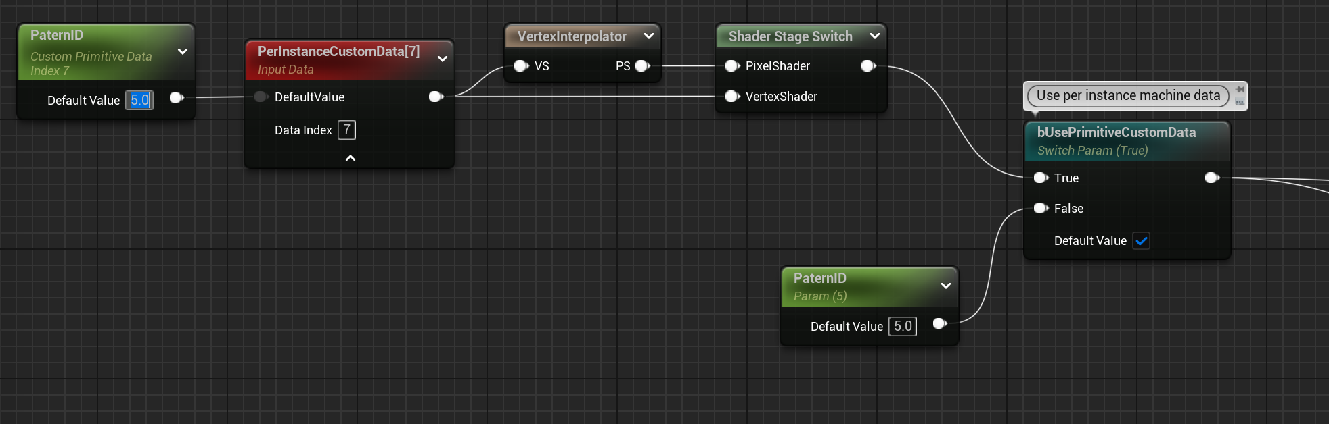1329x424 pixels.
Task: Uncheck the Default Value checkbox on switch param
Action: (x=1141, y=240)
